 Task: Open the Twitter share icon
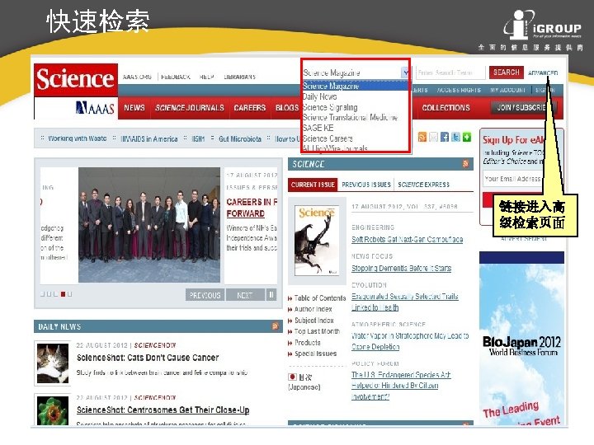click(x=455, y=137)
